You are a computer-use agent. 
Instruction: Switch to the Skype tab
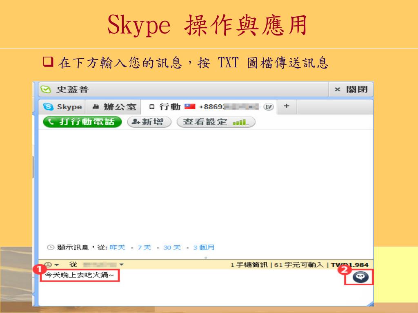pos(62,107)
